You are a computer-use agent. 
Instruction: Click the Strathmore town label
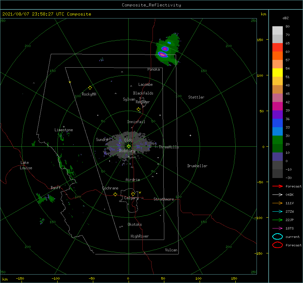coord(164,199)
